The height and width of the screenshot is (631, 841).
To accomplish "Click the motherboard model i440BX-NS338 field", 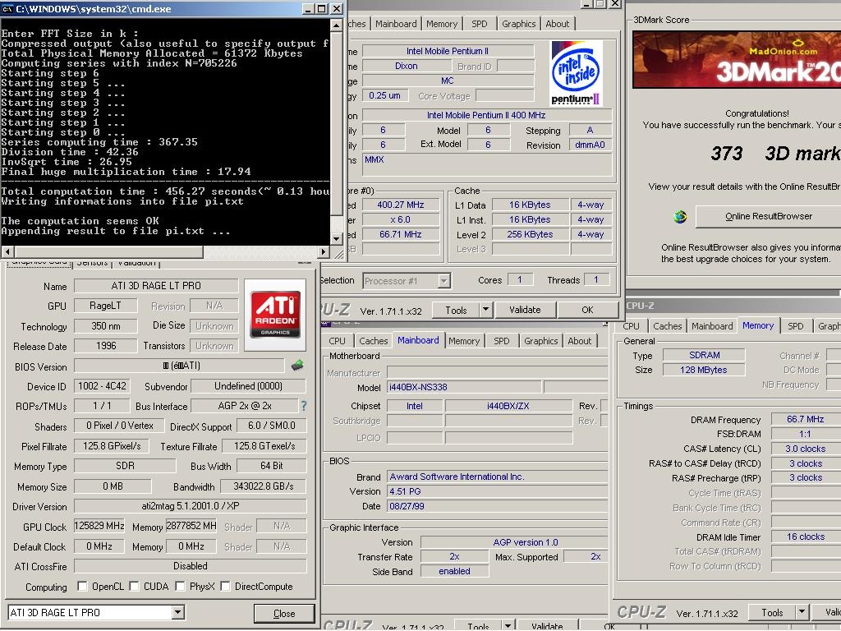I will pos(464,387).
